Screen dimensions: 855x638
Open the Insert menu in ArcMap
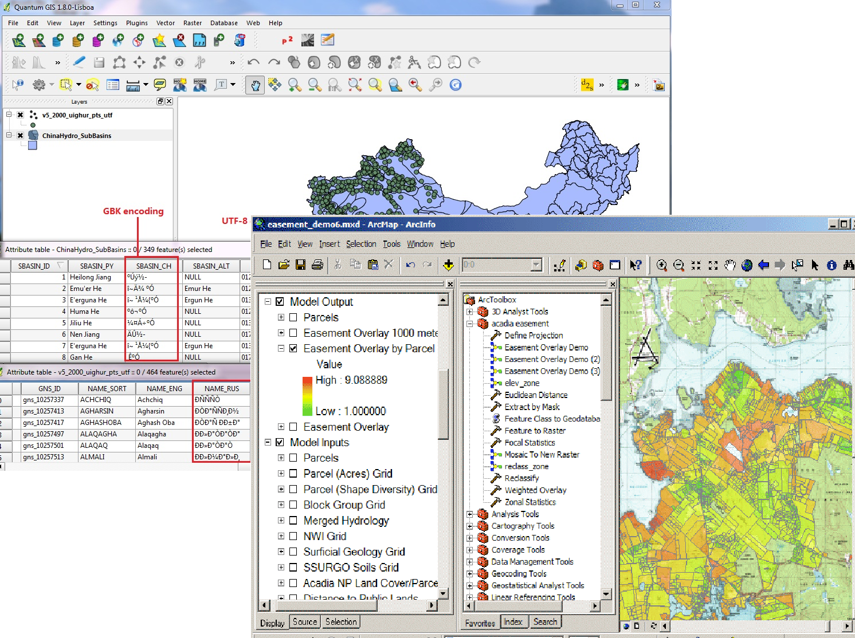330,244
